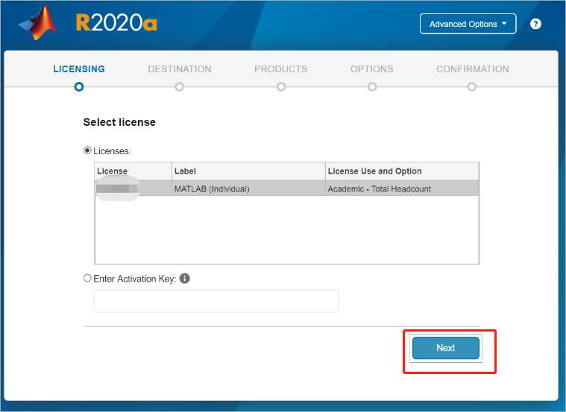This screenshot has width=566, height=412.
Task: Click the activation key input field
Action: coord(216,301)
